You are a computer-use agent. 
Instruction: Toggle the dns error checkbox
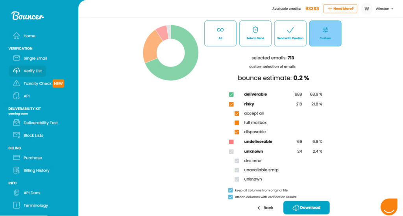click(237, 161)
